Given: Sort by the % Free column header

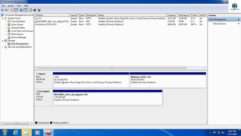Looking at the screenshot, I should point(194,15).
